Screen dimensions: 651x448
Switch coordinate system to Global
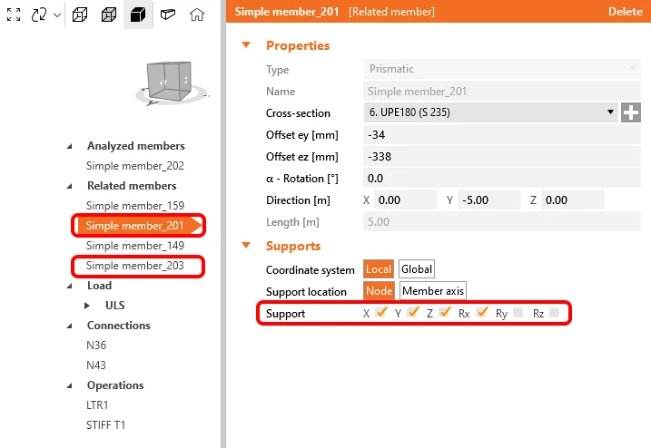(x=417, y=269)
